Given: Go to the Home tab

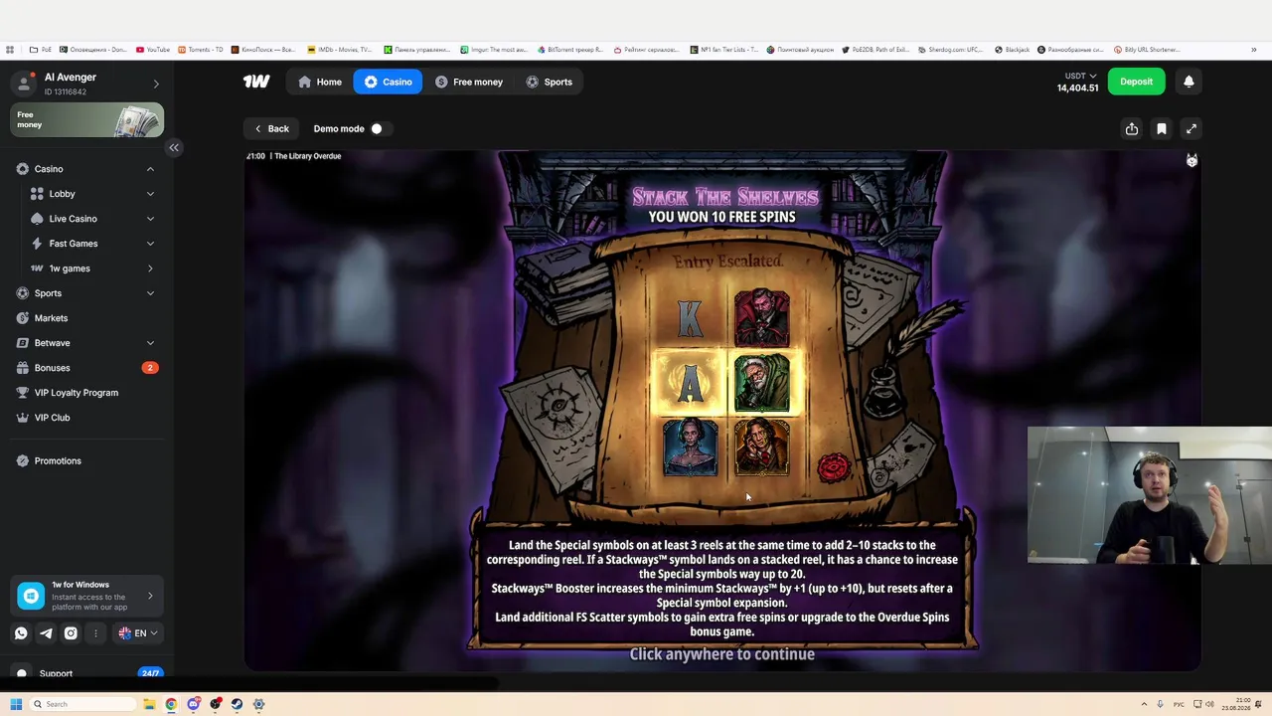Looking at the screenshot, I should click(x=320, y=82).
